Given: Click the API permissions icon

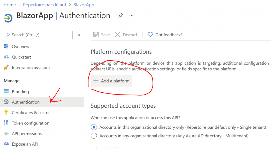Looking at the screenshot, I should 6,133.
